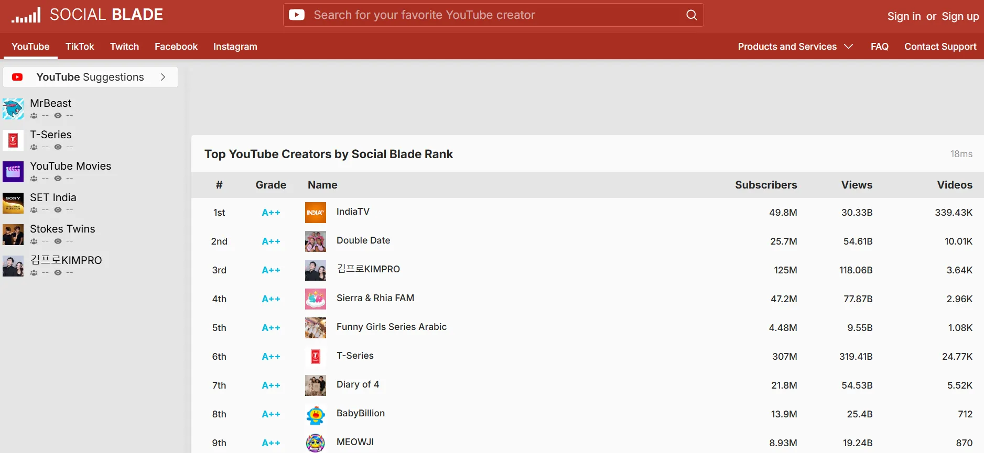Open the FAQ page
984x453 pixels.
coord(880,47)
